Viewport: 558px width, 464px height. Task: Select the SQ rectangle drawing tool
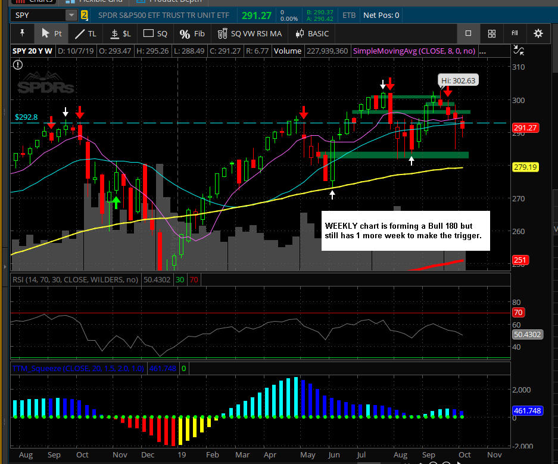tap(156, 34)
